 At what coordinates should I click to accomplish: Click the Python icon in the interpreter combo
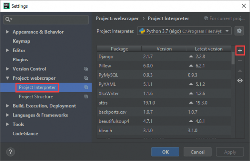click(142, 31)
